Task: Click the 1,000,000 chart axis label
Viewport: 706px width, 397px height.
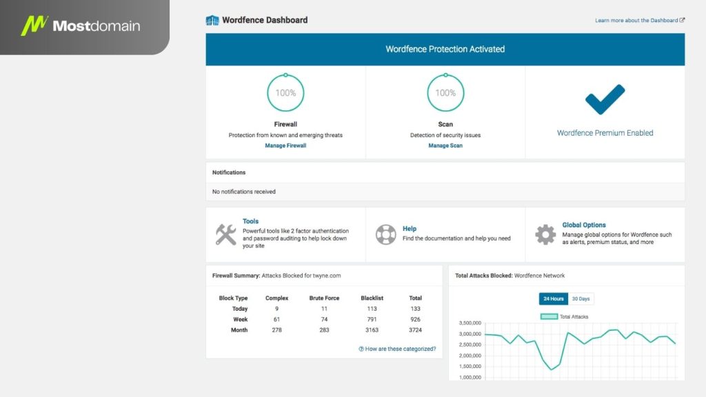Action: coord(470,377)
